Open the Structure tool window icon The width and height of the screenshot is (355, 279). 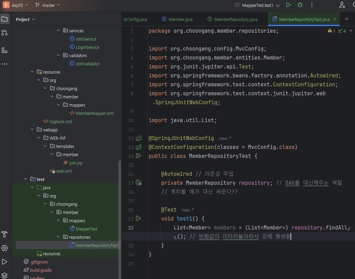click(x=4, y=51)
